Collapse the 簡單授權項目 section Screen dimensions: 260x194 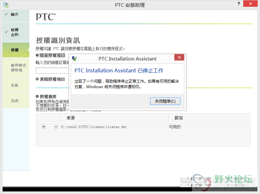[x=37, y=55]
